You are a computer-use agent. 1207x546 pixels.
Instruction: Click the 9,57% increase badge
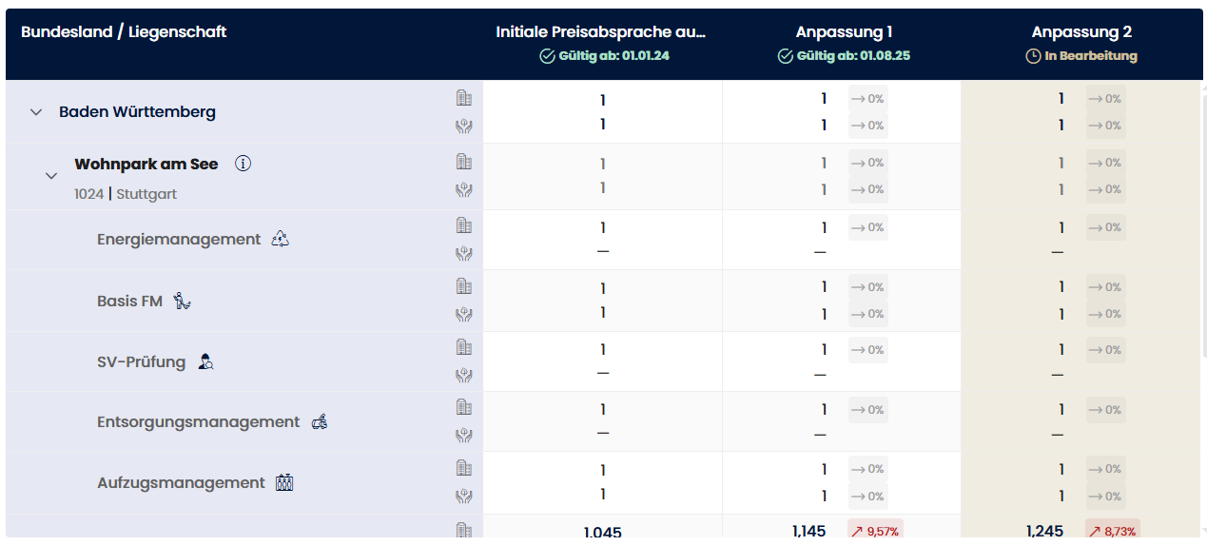[x=875, y=532]
